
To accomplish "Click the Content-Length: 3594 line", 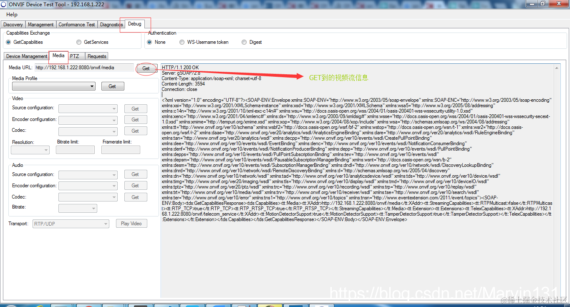I will (x=183, y=84).
